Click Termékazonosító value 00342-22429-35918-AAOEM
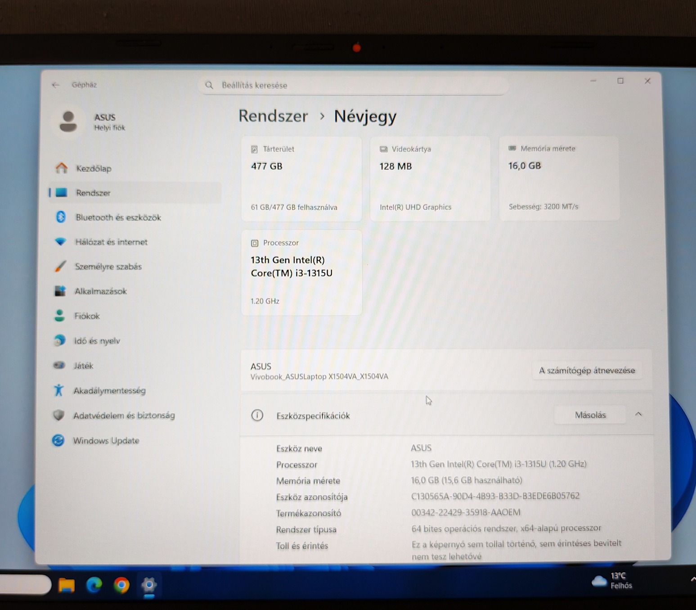Viewport: 696px width, 610px height. (x=466, y=512)
